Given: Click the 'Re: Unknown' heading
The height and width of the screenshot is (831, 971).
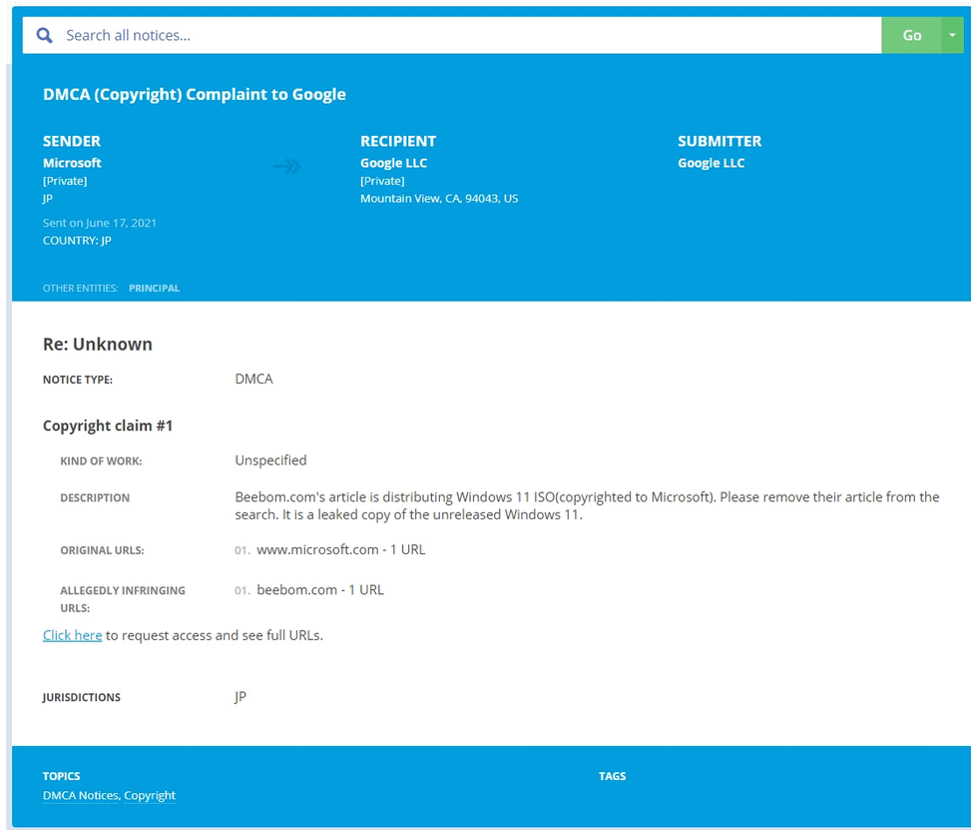Looking at the screenshot, I should 97,344.
